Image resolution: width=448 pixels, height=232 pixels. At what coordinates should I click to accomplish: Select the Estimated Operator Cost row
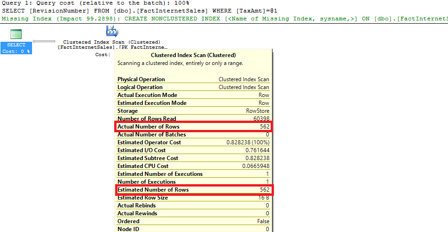point(193,142)
